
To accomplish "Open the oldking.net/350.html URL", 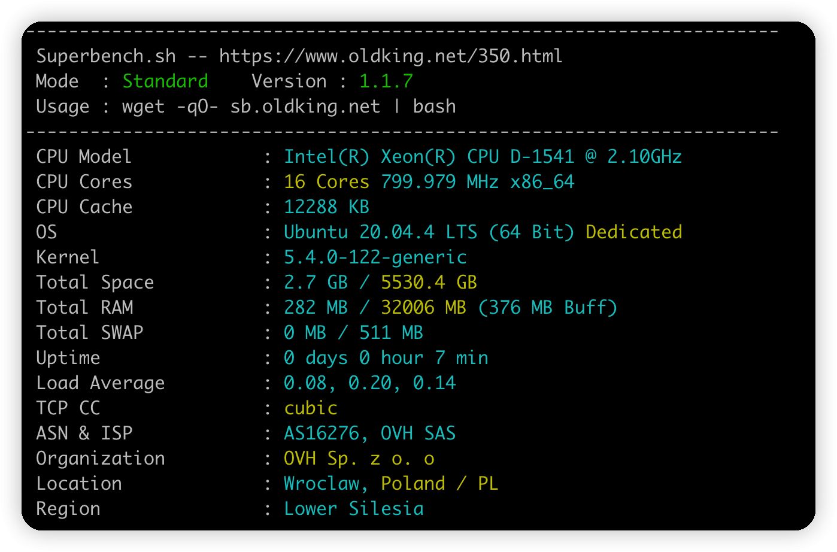I will point(390,56).
